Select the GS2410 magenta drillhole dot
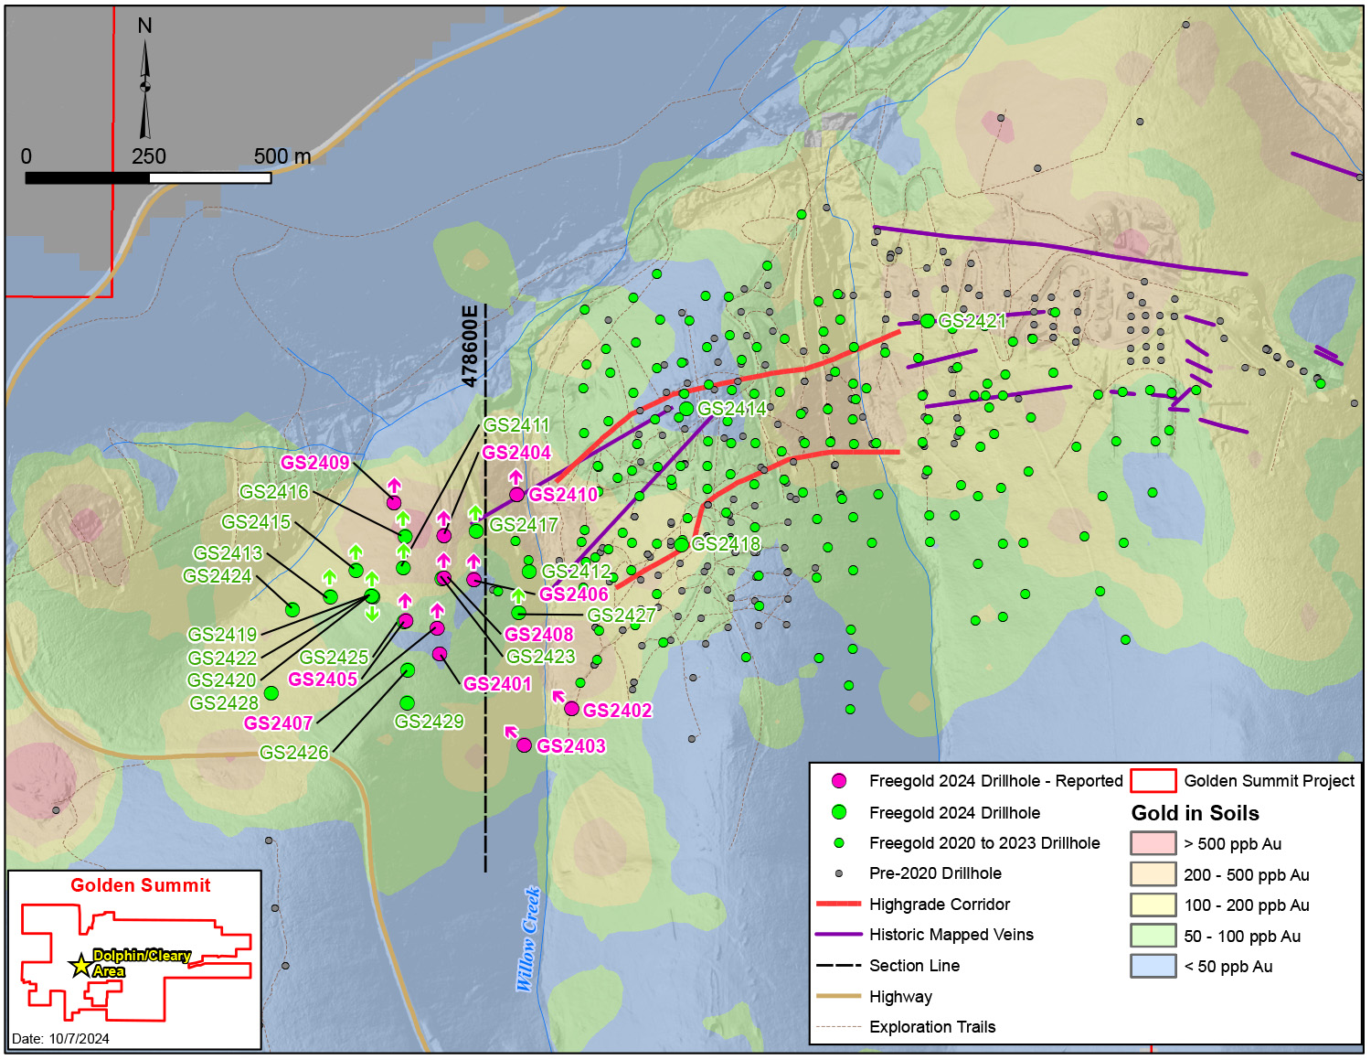Viewport: 1371px width, 1060px height. click(x=516, y=495)
